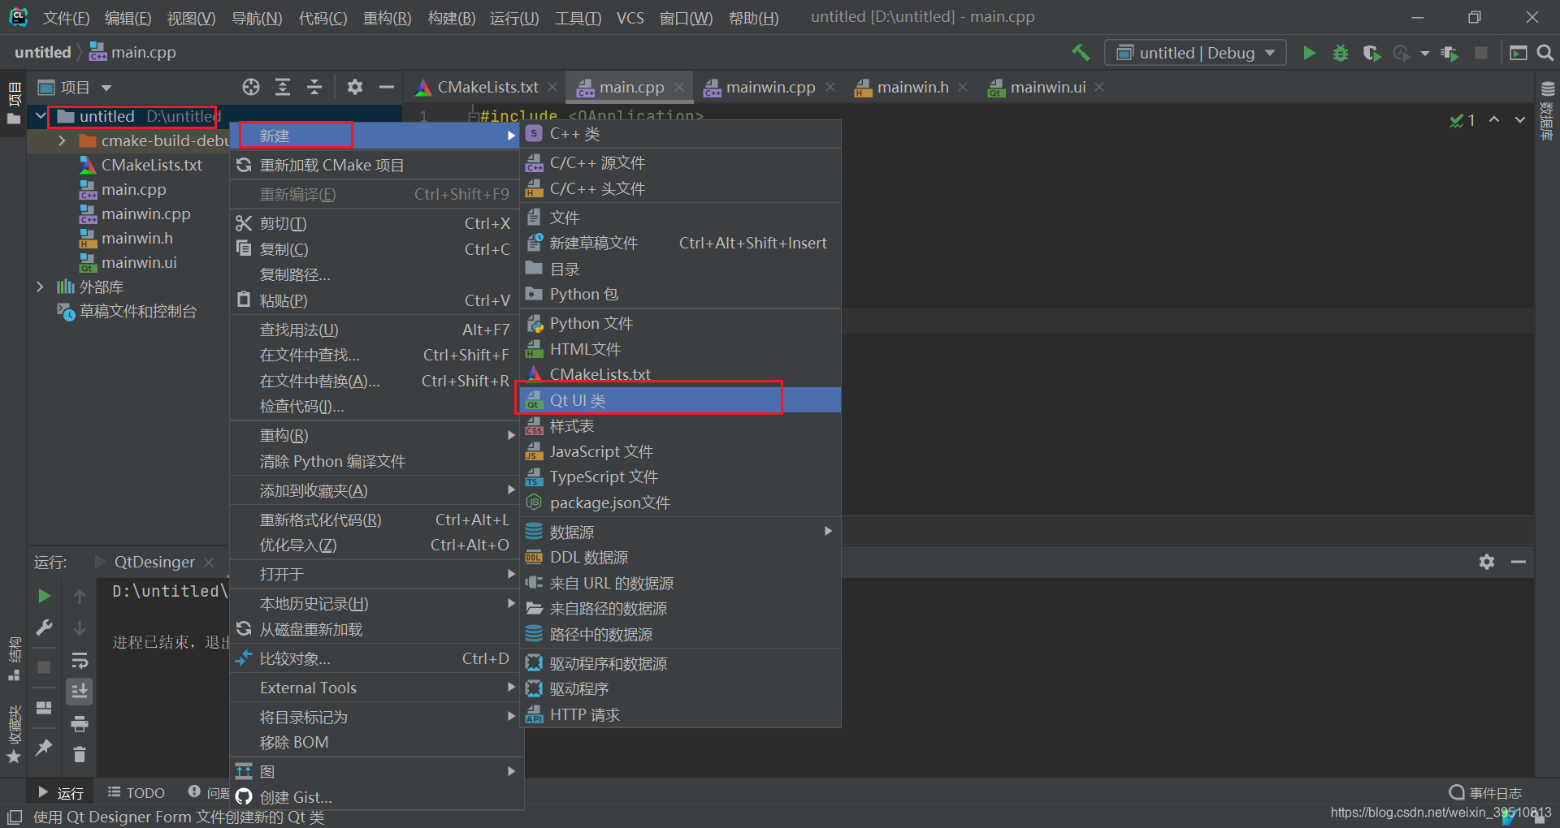Run with coverage shield icon

pyautogui.click(x=1371, y=53)
